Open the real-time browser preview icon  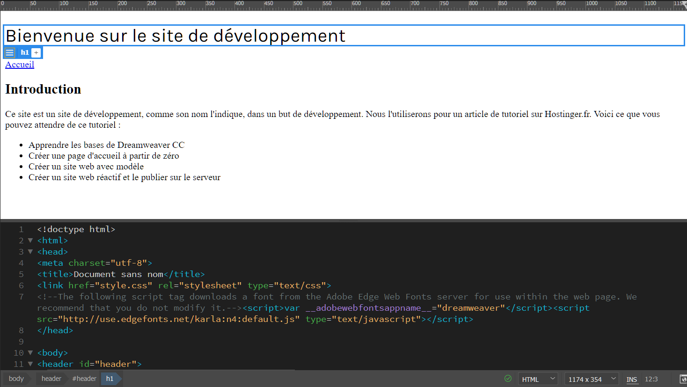(683, 379)
